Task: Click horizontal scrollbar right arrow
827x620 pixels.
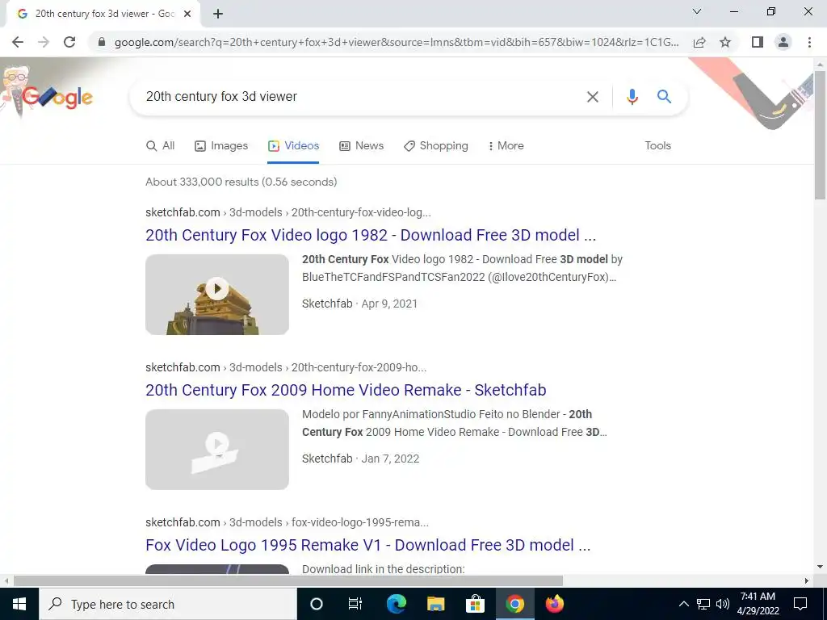Action: point(807,580)
